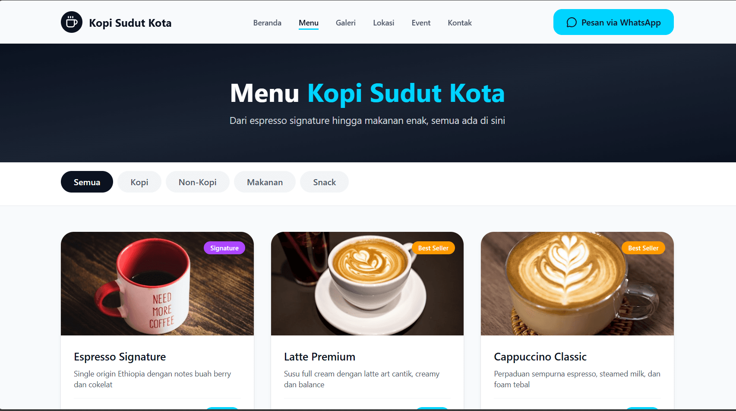Image resolution: width=736 pixels, height=411 pixels.
Task: Click the Kopi Sudut Kota brand name
Action: 130,23
